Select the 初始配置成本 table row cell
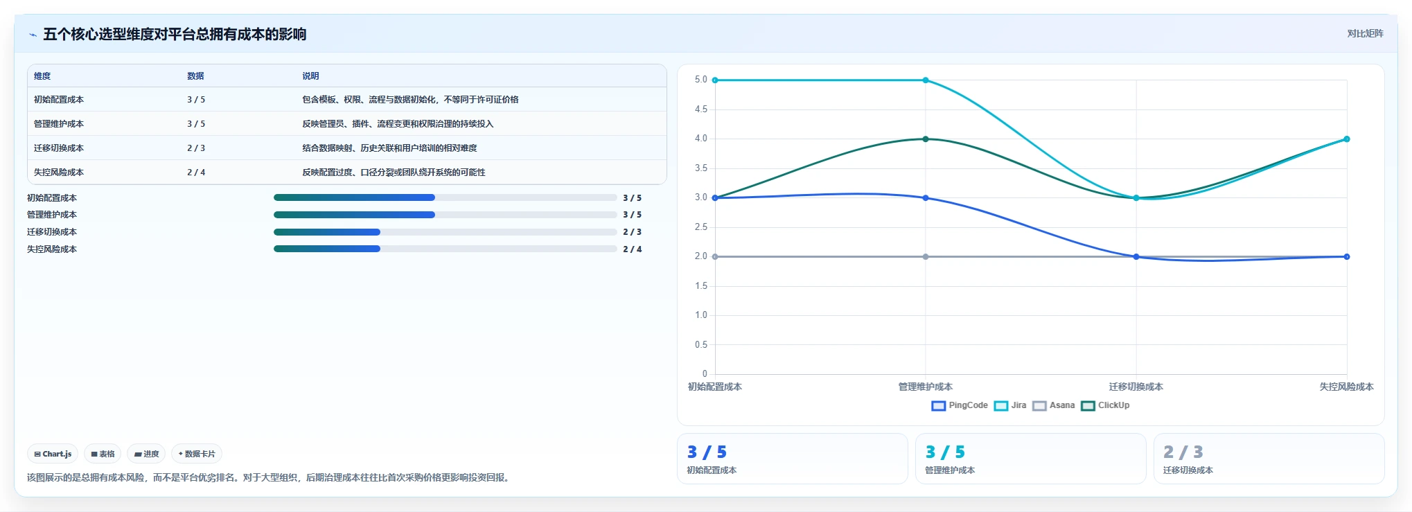The height and width of the screenshot is (512, 1412). [x=59, y=100]
